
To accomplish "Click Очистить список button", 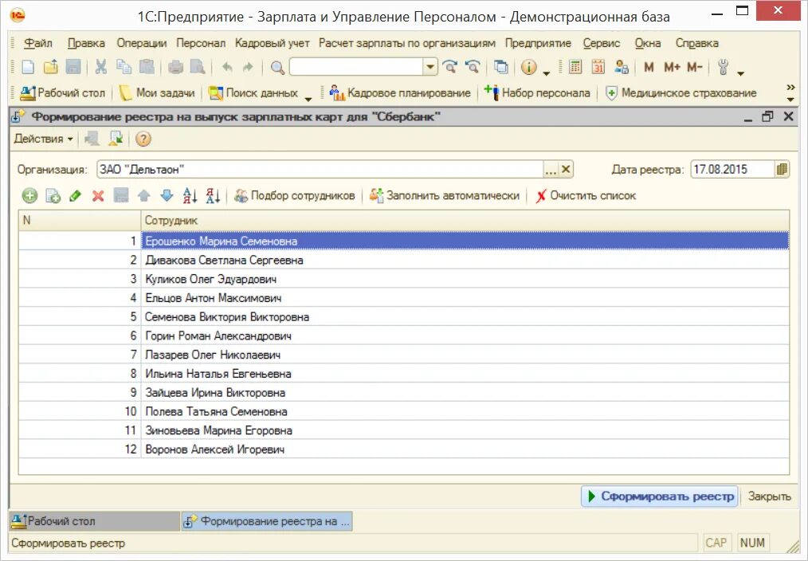I will point(586,196).
